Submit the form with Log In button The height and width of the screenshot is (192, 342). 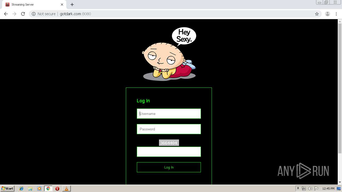pyautogui.click(x=169, y=167)
